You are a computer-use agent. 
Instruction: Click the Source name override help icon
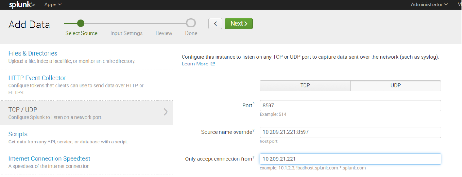254,130
